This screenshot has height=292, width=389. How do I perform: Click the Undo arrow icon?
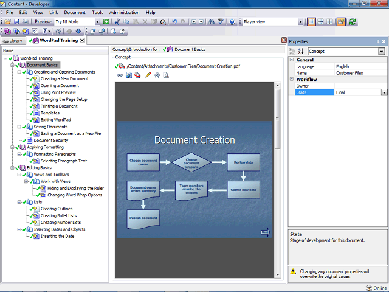(174, 22)
